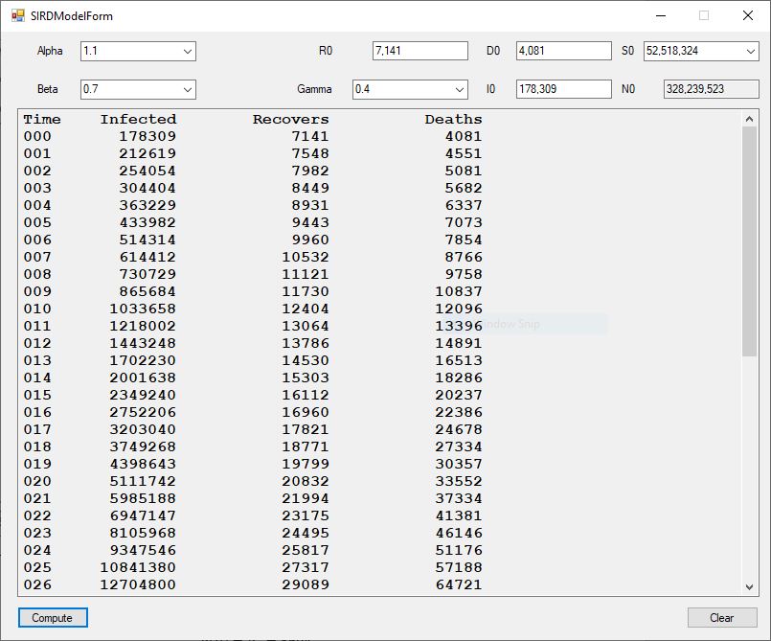The image size is (771, 641).
Task: Open the Gamma dropdown list
Action: coord(459,89)
